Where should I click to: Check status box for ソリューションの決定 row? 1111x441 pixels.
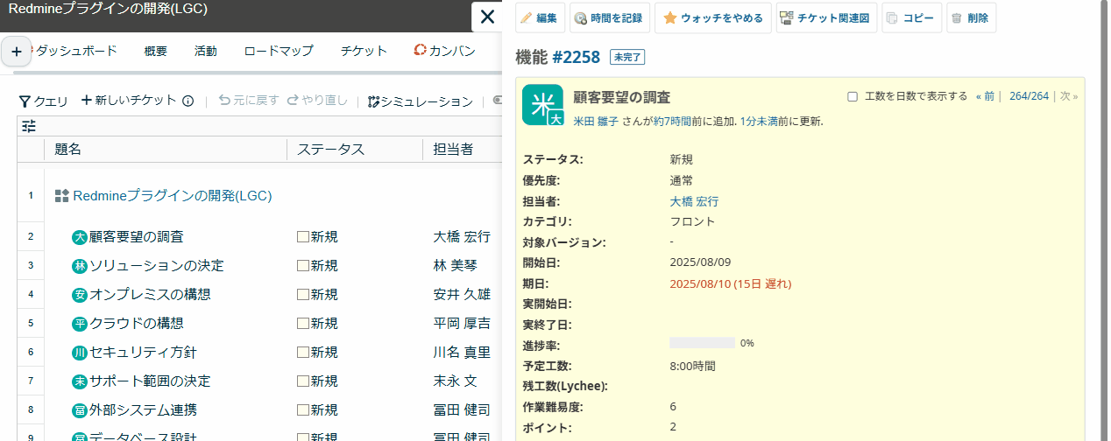303,266
